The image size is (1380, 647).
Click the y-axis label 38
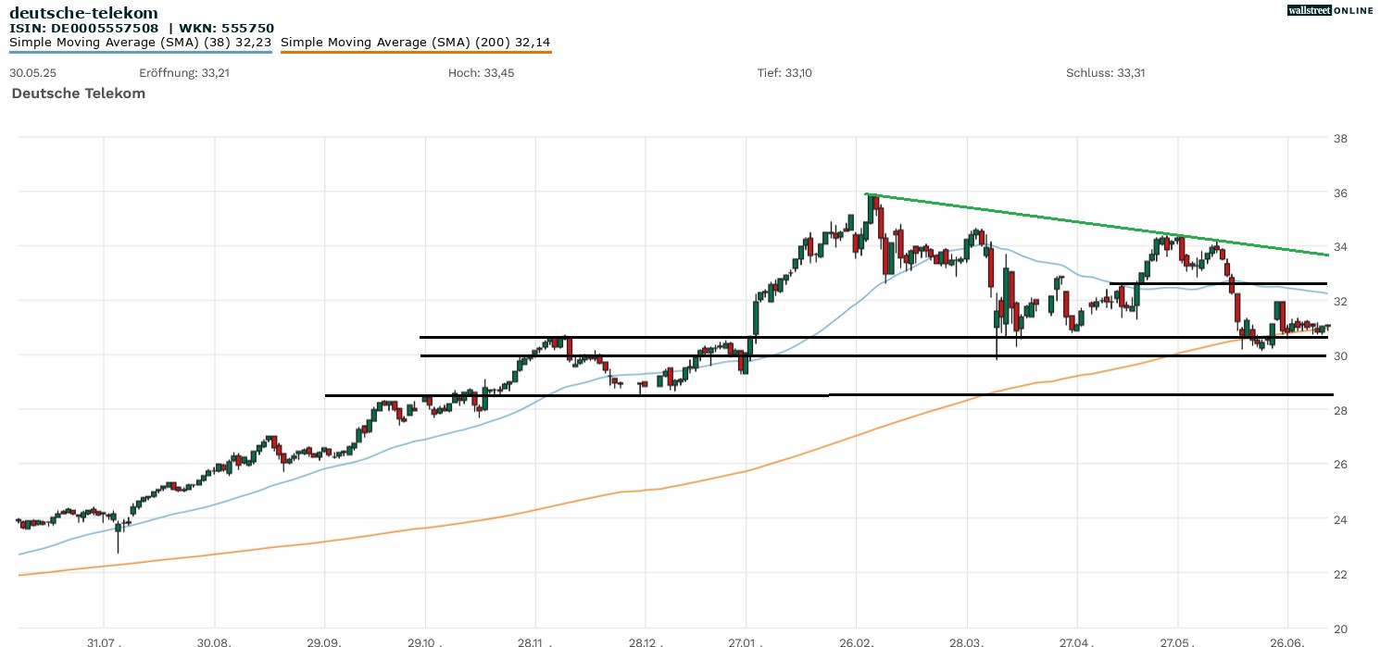(x=1339, y=139)
